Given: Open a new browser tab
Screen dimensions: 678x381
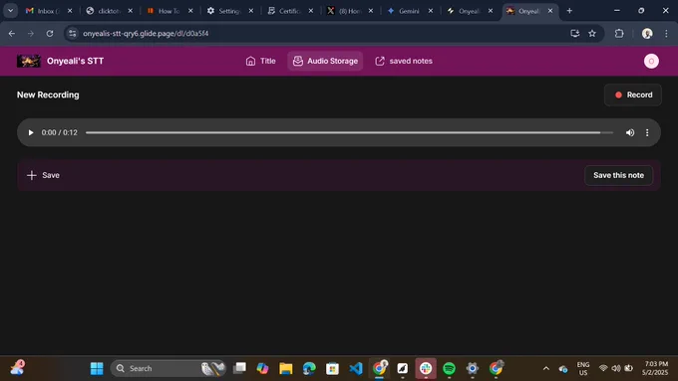Looking at the screenshot, I should coord(569,11).
